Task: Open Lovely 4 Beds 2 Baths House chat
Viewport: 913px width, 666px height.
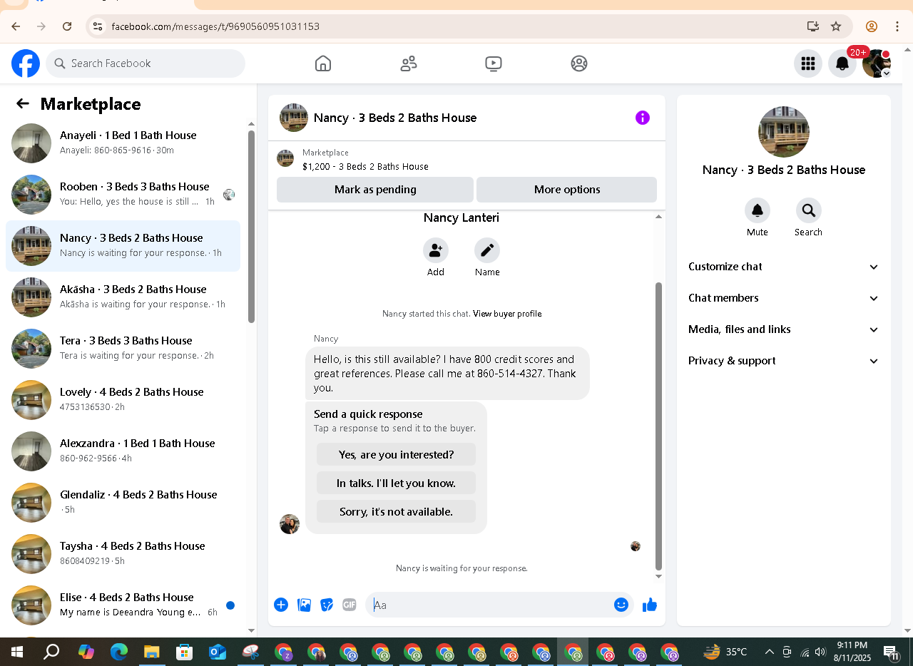Action: (123, 400)
